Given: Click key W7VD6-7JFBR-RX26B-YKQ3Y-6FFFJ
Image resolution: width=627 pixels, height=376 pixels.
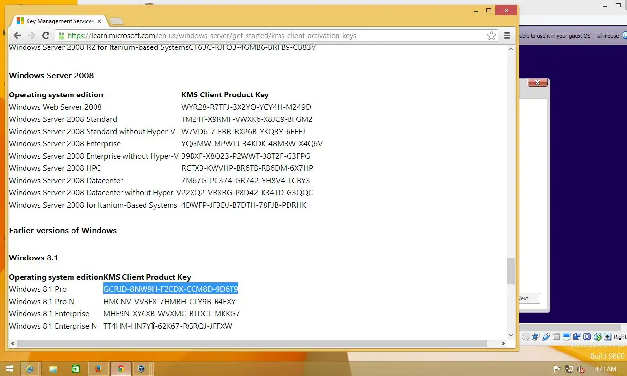Looking at the screenshot, I should coord(243,131).
